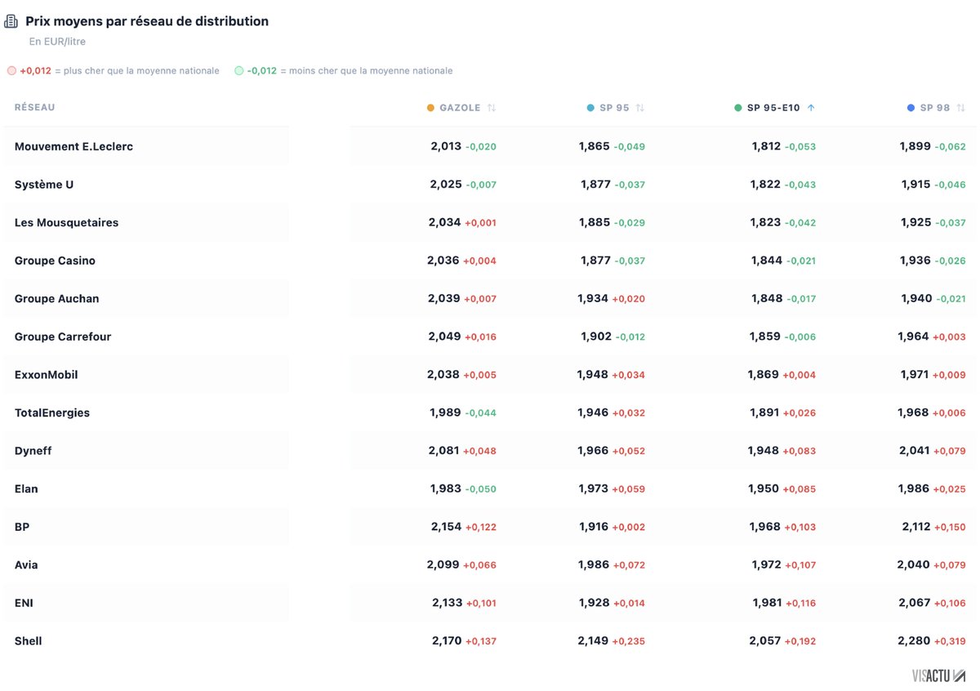The width and height of the screenshot is (980, 691).
Task: Click Elan gazole deviation -0,050
Action: click(481, 489)
